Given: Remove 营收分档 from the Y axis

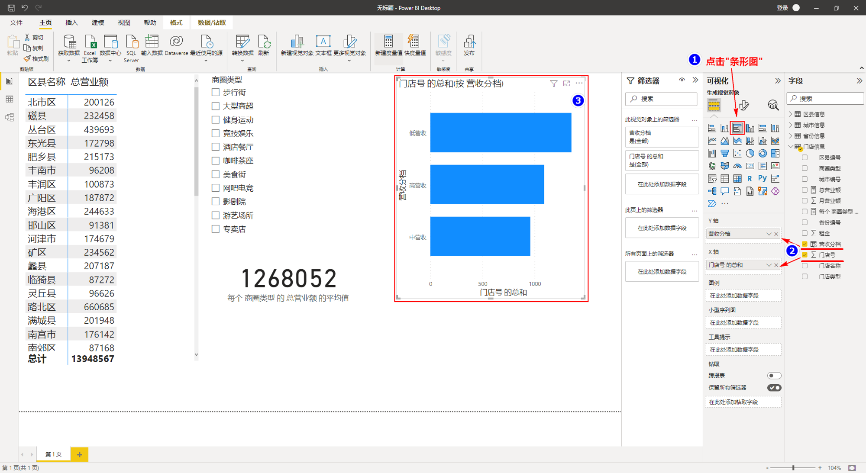Looking at the screenshot, I should (x=776, y=234).
